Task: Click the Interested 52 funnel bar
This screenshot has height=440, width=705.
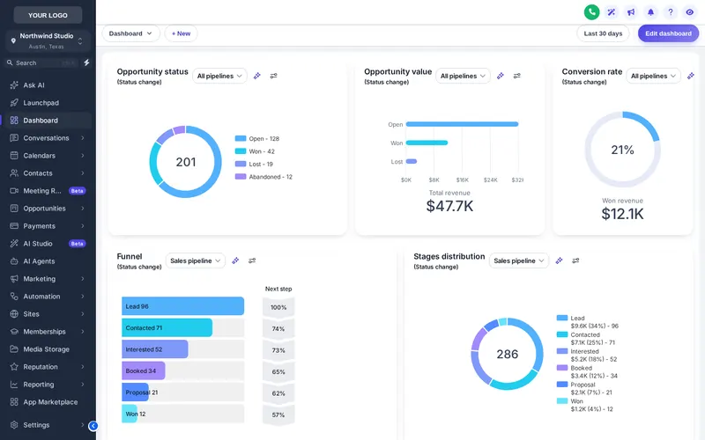Action: click(155, 349)
